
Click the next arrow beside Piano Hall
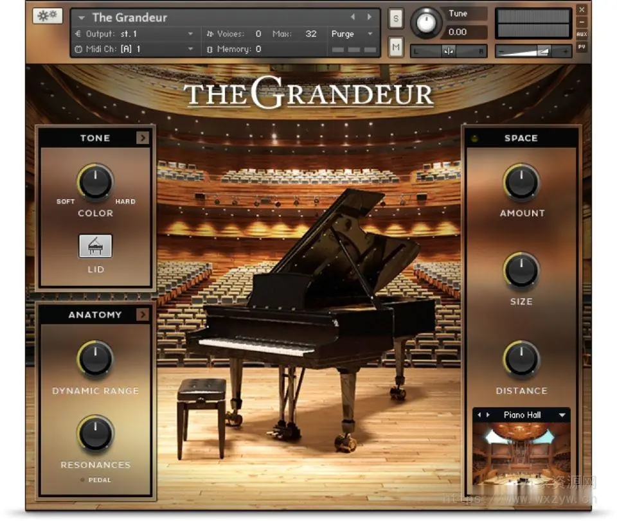[487, 415]
